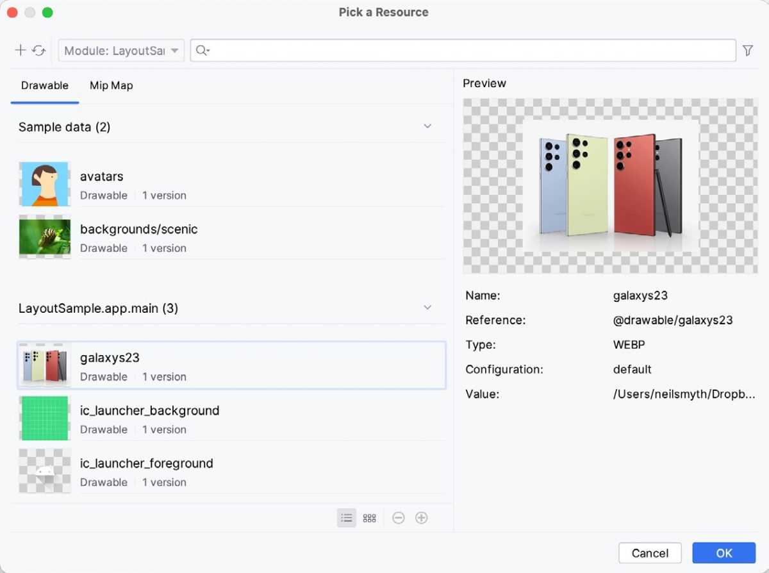
Task: Click inside the search input field
Action: pos(449,50)
